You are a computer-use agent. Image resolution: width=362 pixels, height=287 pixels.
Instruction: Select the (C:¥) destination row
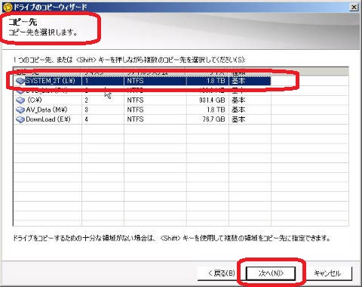pyautogui.click(x=142, y=100)
